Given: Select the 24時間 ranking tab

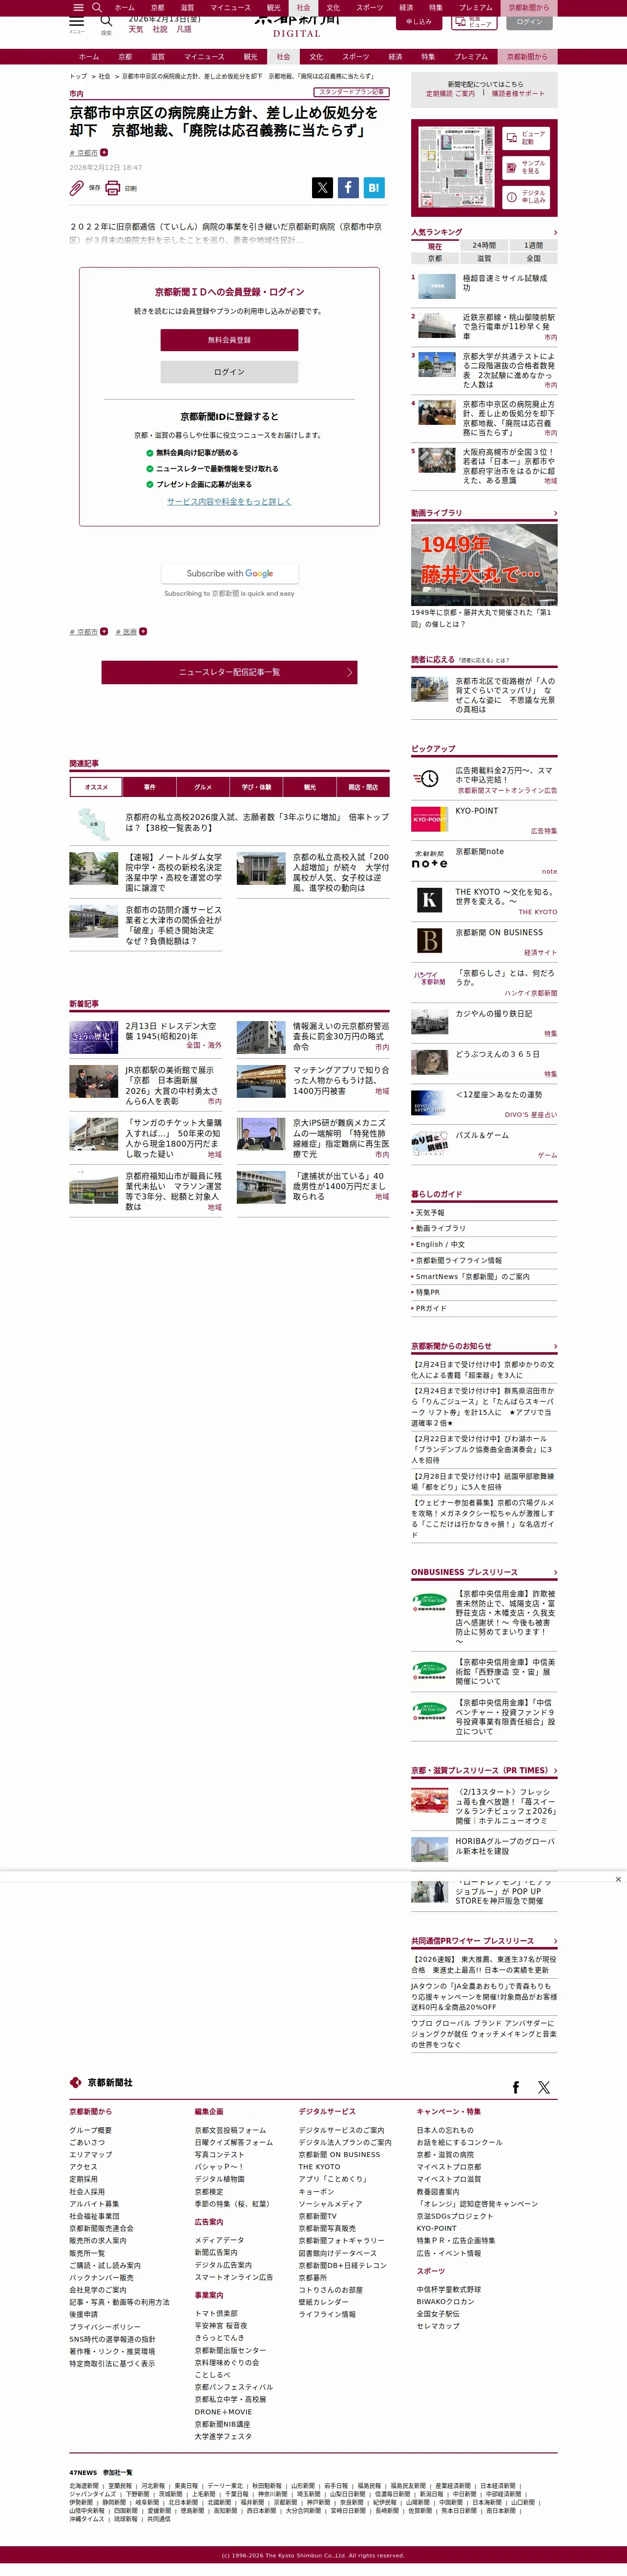Looking at the screenshot, I should point(484,245).
